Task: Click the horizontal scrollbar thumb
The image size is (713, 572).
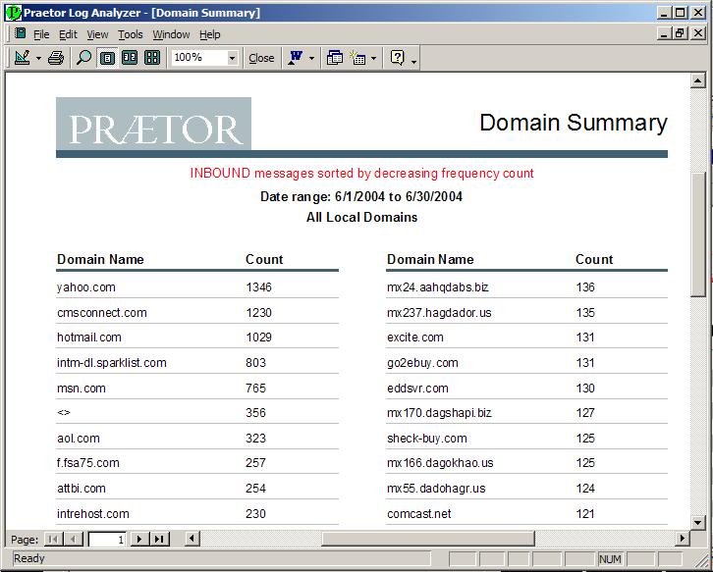Action: (x=427, y=539)
